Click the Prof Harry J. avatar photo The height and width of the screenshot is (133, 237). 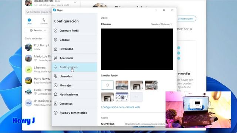pos(29,47)
